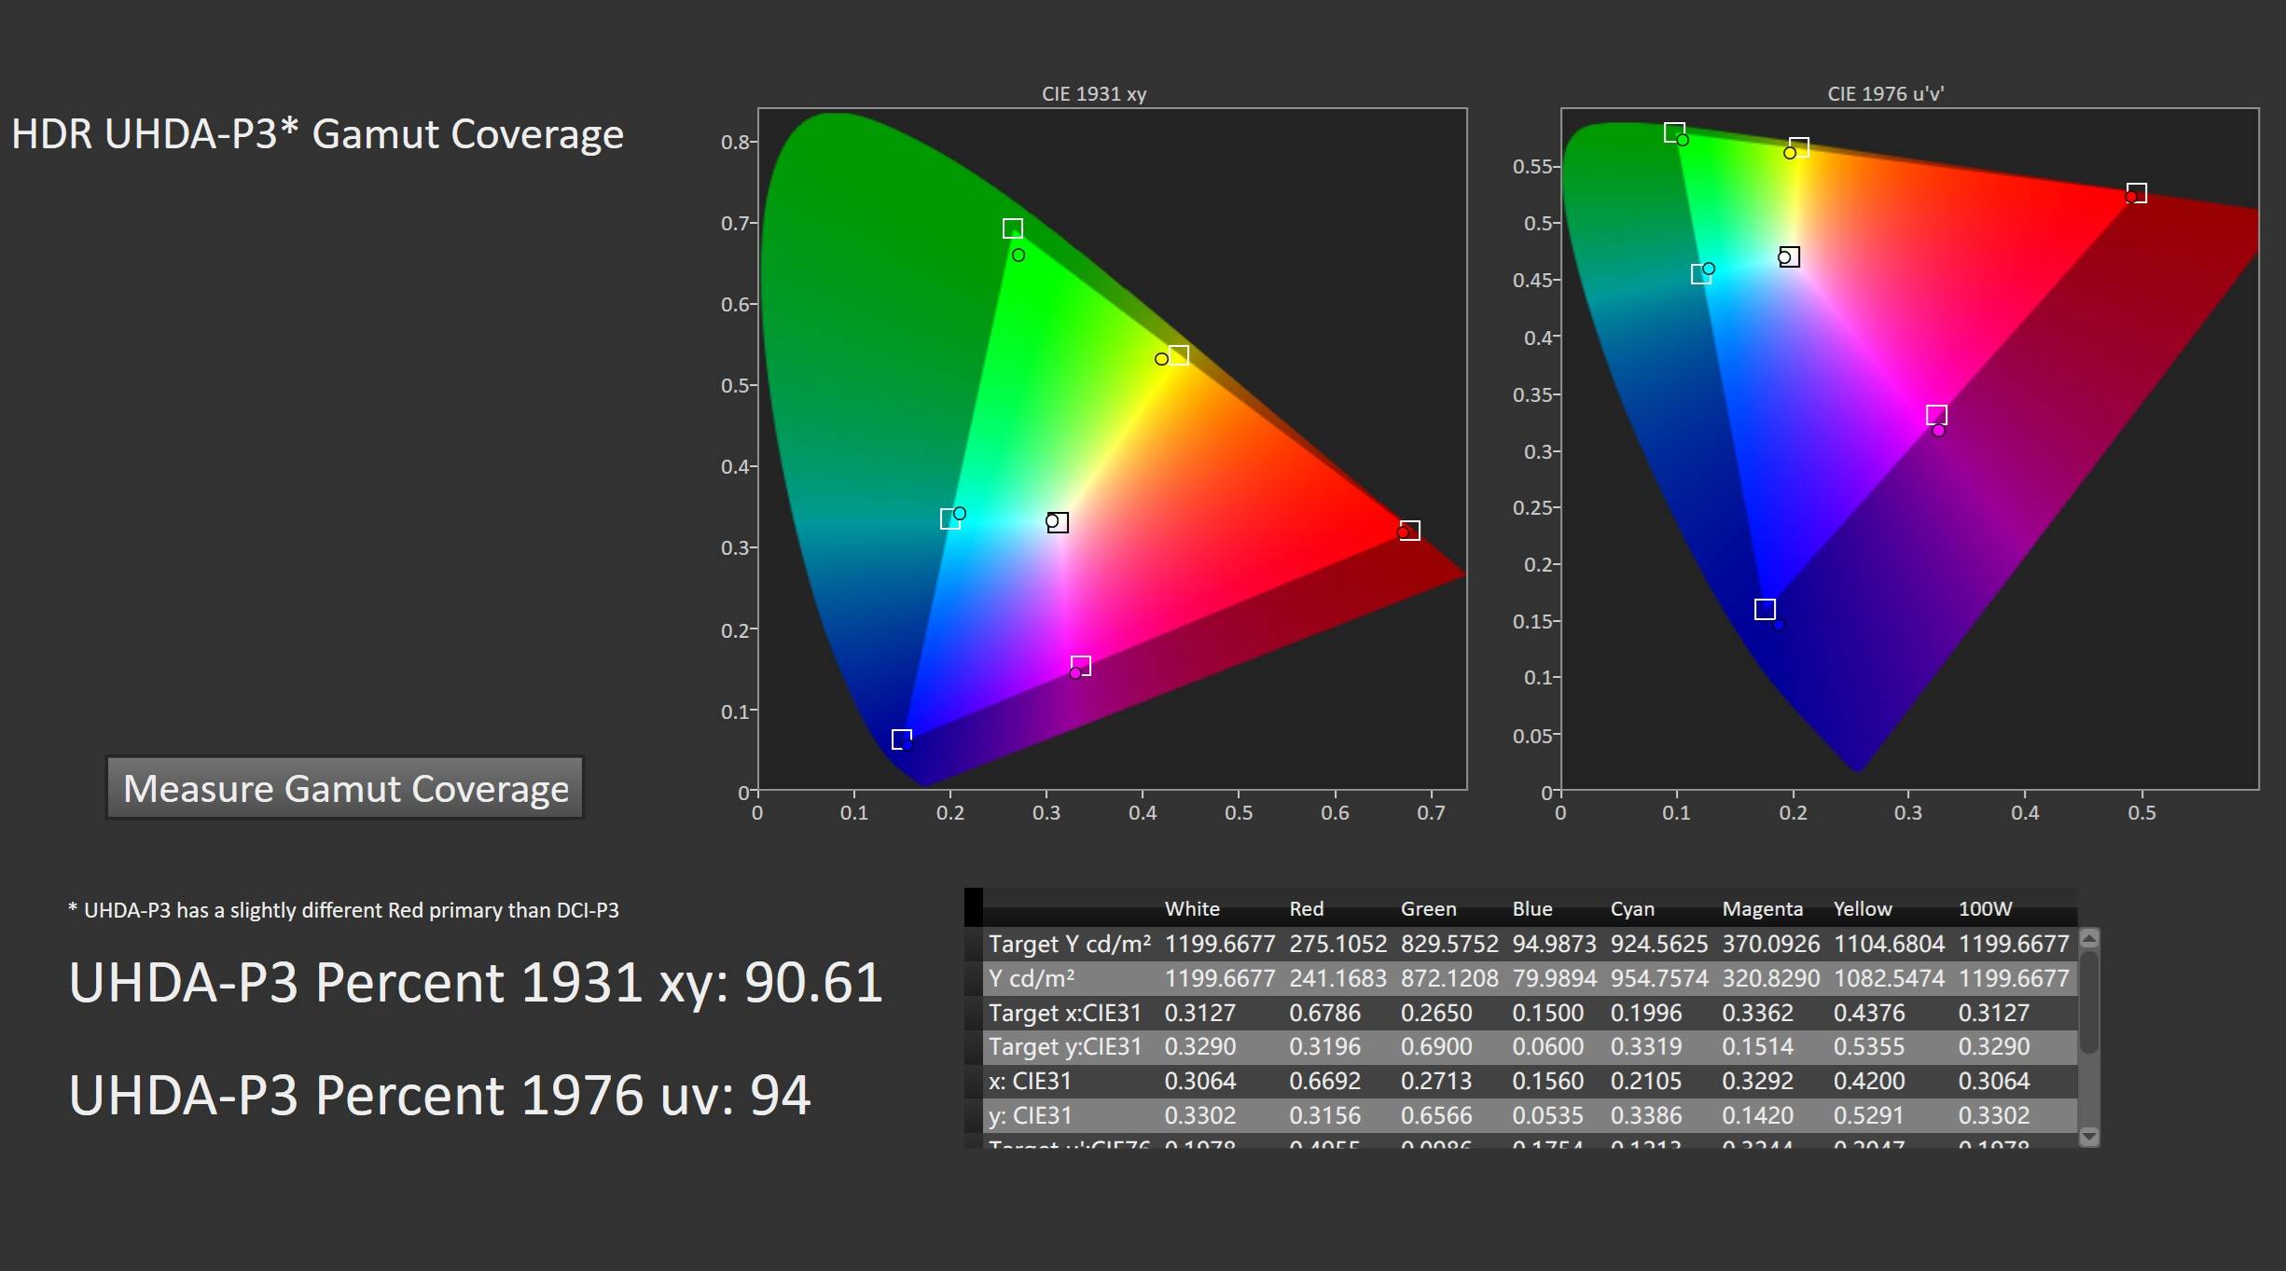Click the blue primary target square in CIE 1931 chart

pos(901,739)
